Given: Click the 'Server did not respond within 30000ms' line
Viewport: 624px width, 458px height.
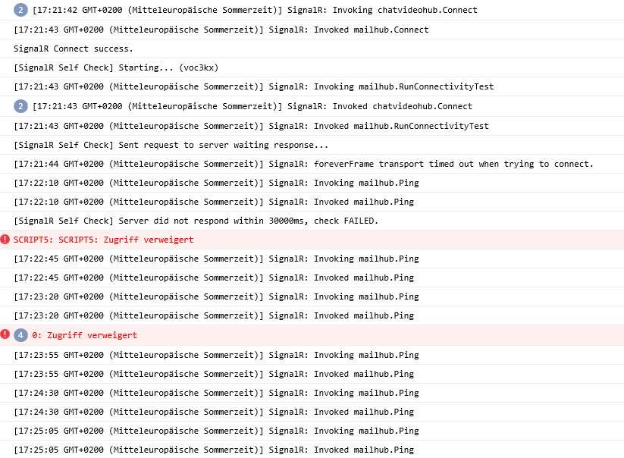Looking at the screenshot, I should coord(196,221).
